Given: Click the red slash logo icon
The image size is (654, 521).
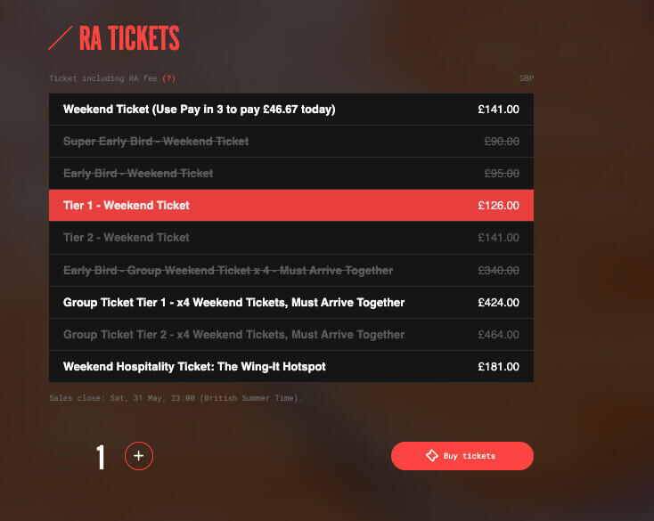Looking at the screenshot, I should (x=61, y=38).
